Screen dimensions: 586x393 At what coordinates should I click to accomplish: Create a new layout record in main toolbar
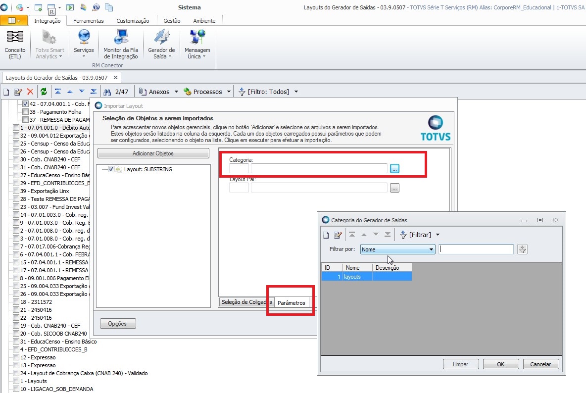(6, 92)
